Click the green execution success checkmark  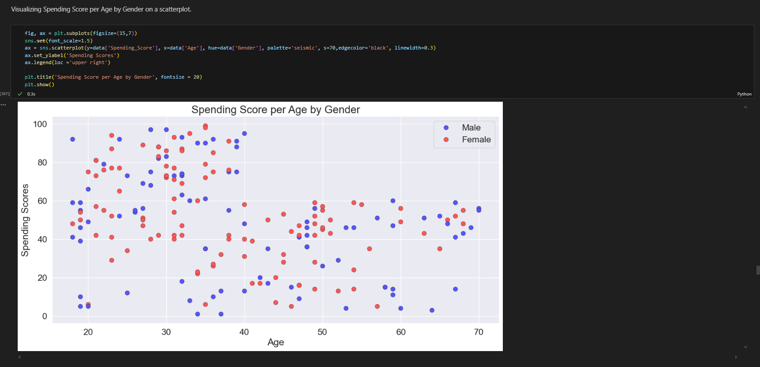[20, 94]
